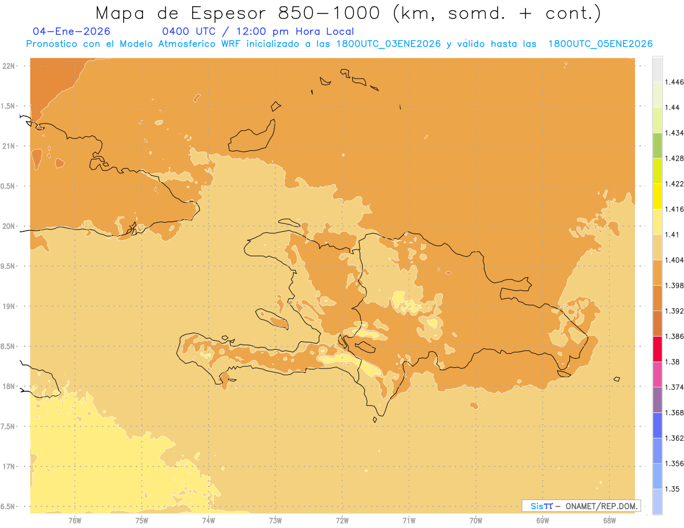Click the '6.5N' latitude label
The image size is (684, 528).
tap(9, 506)
